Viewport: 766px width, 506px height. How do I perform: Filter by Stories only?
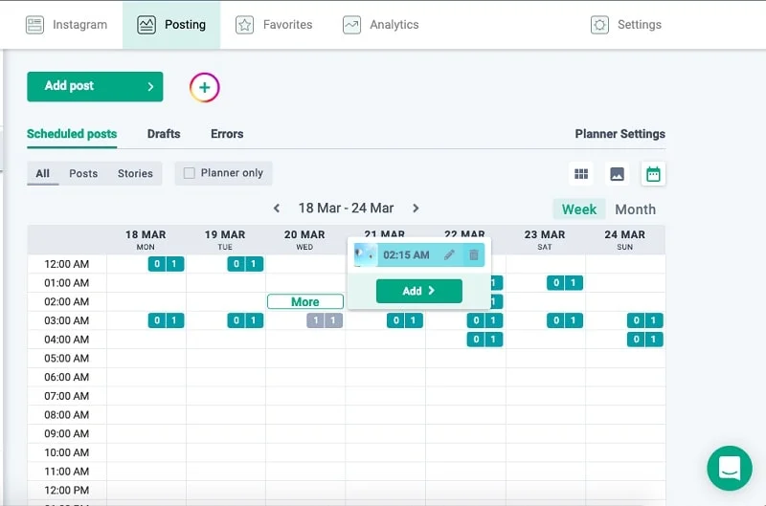pyautogui.click(x=135, y=174)
